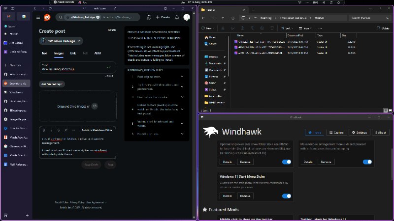Open the Sort dropdown in File Explorer
The height and width of the screenshot is (221, 394).
click(x=287, y=28)
